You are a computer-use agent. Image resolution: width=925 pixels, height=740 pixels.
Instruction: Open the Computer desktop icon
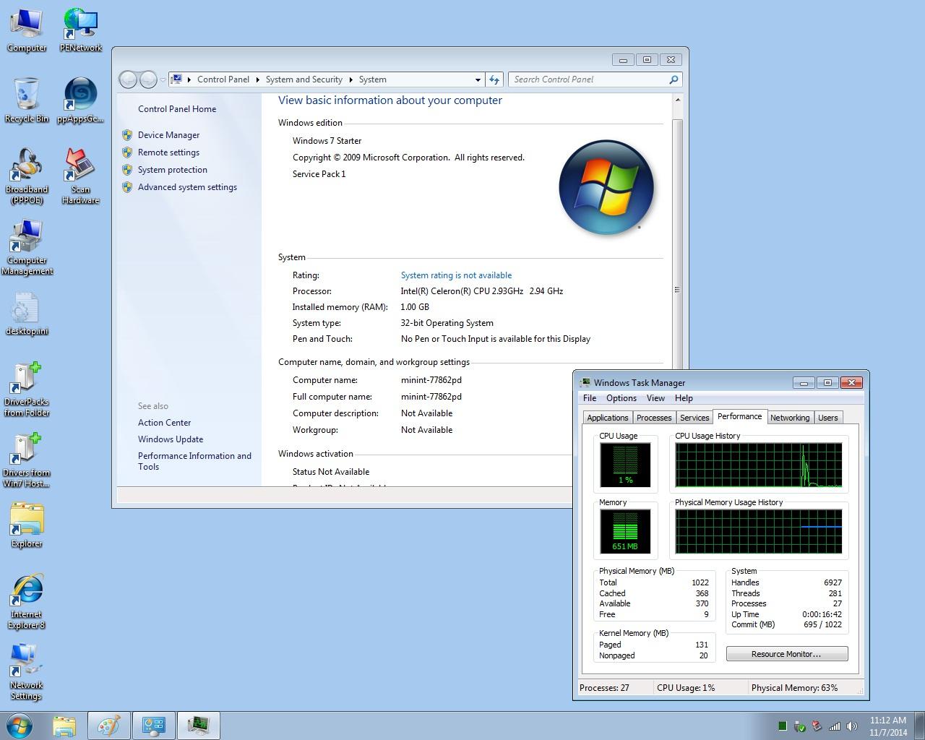click(x=27, y=30)
